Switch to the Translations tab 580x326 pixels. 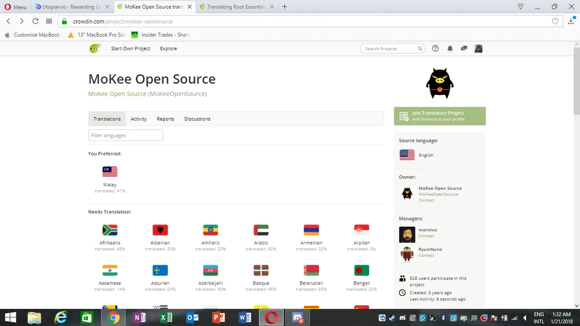click(107, 119)
